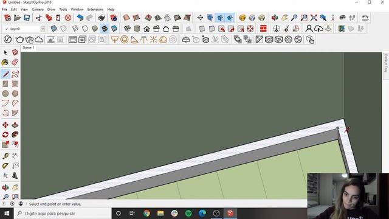Click the red brick wall icon
Screen dimensions: 389x219
pyautogui.click(x=263, y=29)
